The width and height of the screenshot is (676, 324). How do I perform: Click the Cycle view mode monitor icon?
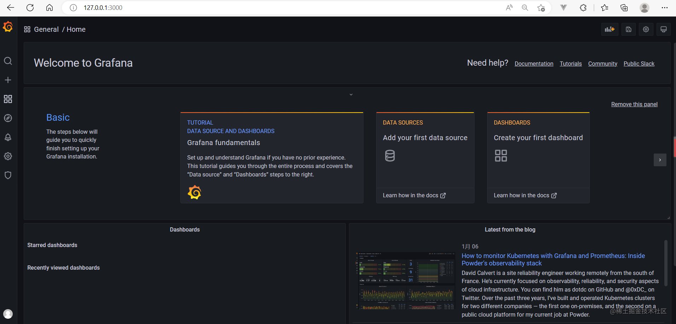[x=664, y=29]
